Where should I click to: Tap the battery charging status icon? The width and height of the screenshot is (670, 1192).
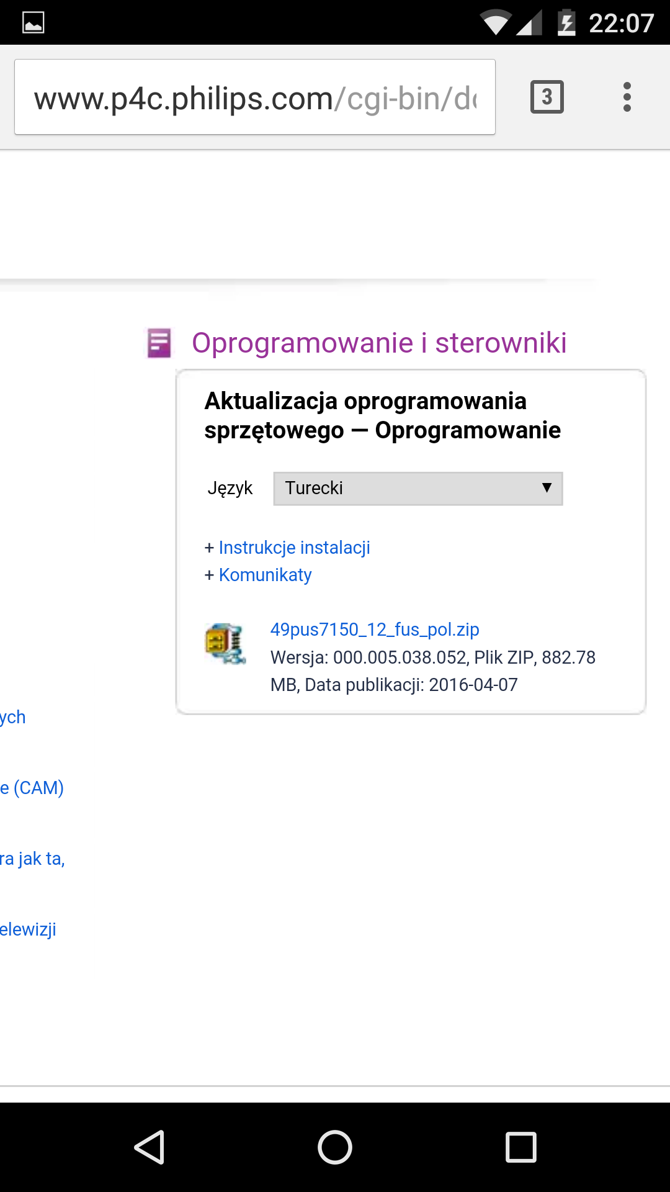[566, 23]
